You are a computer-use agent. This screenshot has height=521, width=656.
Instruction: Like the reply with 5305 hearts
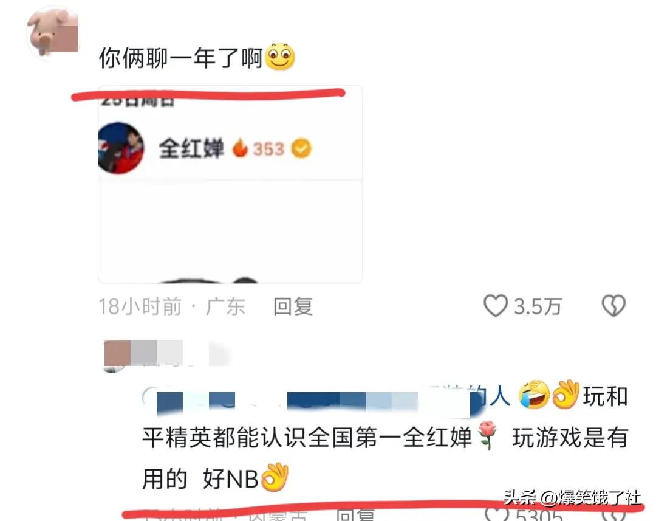click(497, 515)
